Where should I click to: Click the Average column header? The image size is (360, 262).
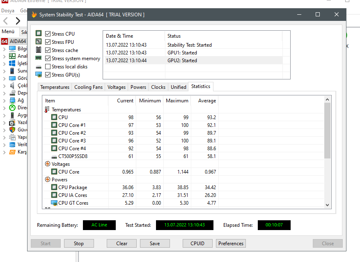(x=204, y=101)
